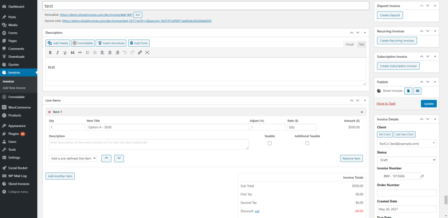The image size is (448, 218).
Task: Check the Additional Taxable checkbox
Action: click(x=307, y=143)
